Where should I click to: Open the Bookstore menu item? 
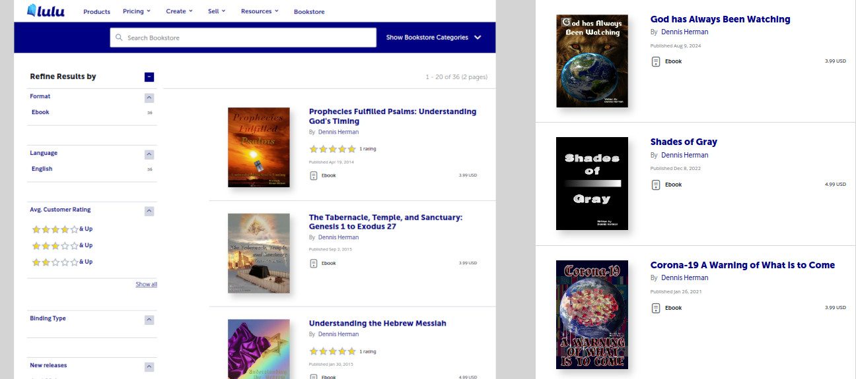(x=309, y=11)
